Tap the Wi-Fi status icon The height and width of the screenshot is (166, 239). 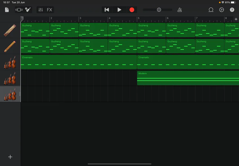tap(223, 2)
